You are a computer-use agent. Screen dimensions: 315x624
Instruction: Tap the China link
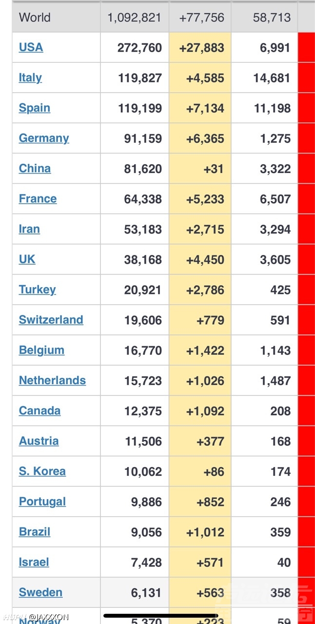35,168
